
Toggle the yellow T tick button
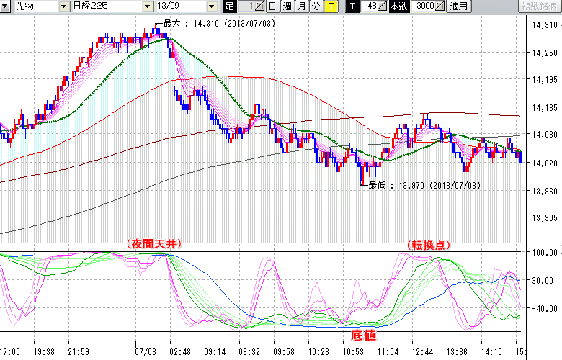coord(330,6)
